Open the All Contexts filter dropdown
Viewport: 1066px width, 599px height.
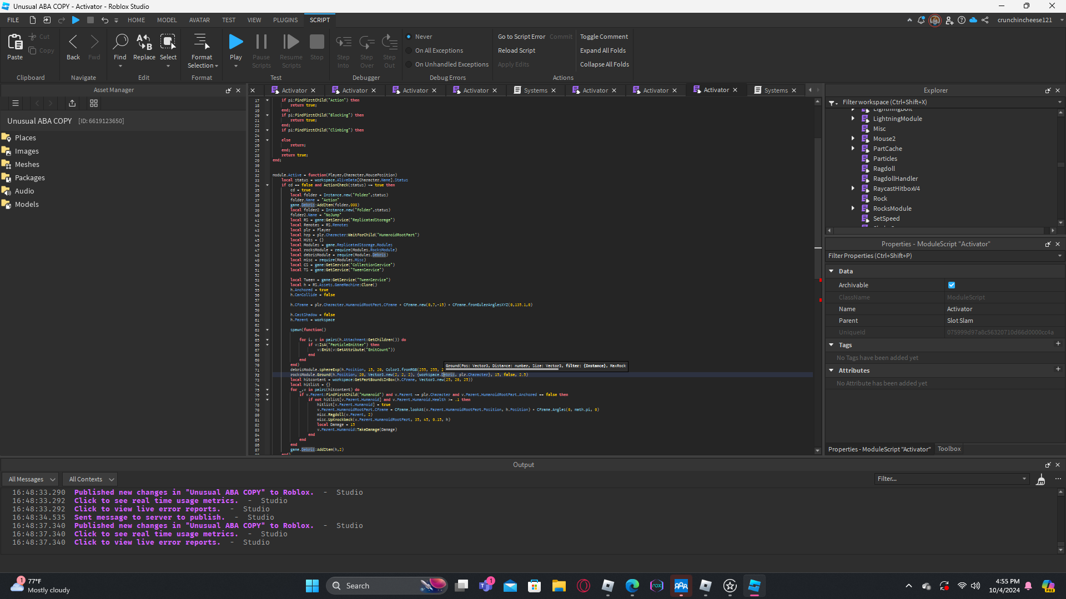[90, 479]
